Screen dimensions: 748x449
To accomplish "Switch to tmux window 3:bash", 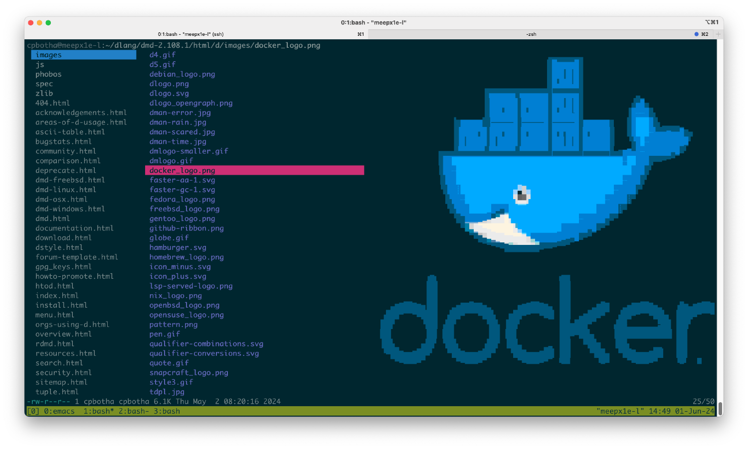I will coord(167,411).
